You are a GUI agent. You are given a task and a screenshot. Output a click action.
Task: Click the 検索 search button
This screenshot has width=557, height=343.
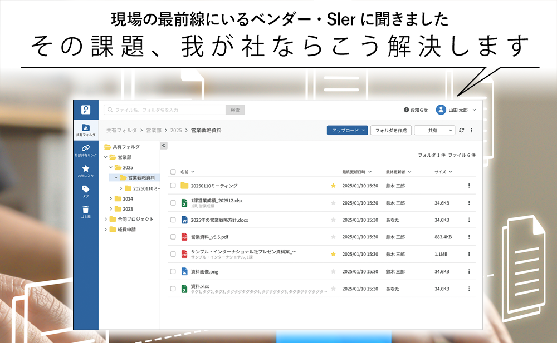(235, 110)
